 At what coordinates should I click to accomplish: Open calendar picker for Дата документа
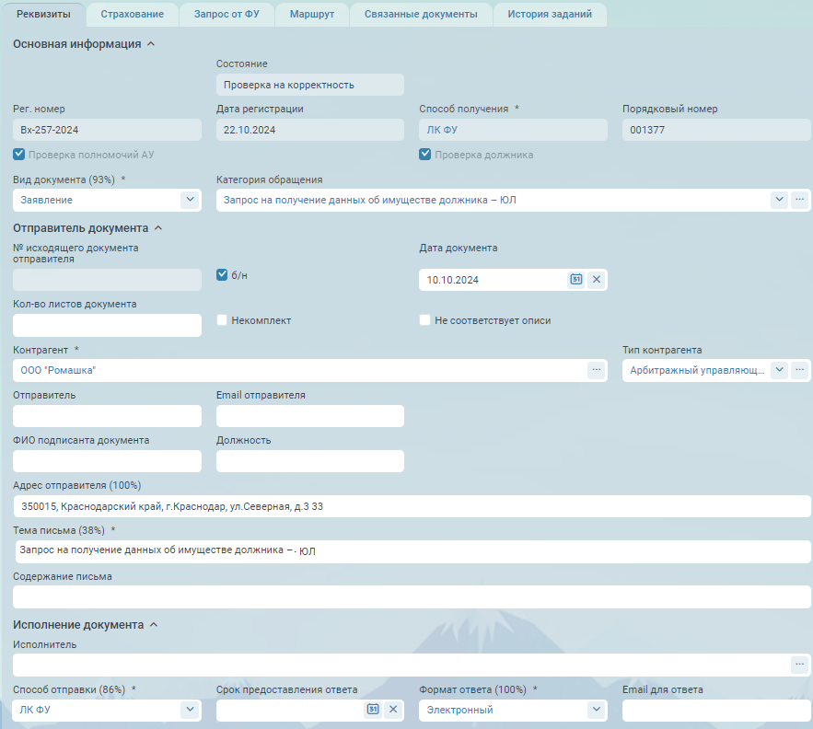click(576, 280)
